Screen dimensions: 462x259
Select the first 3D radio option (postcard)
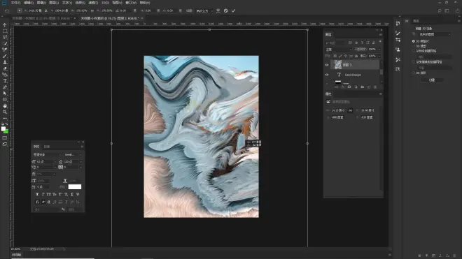point(414,41)
